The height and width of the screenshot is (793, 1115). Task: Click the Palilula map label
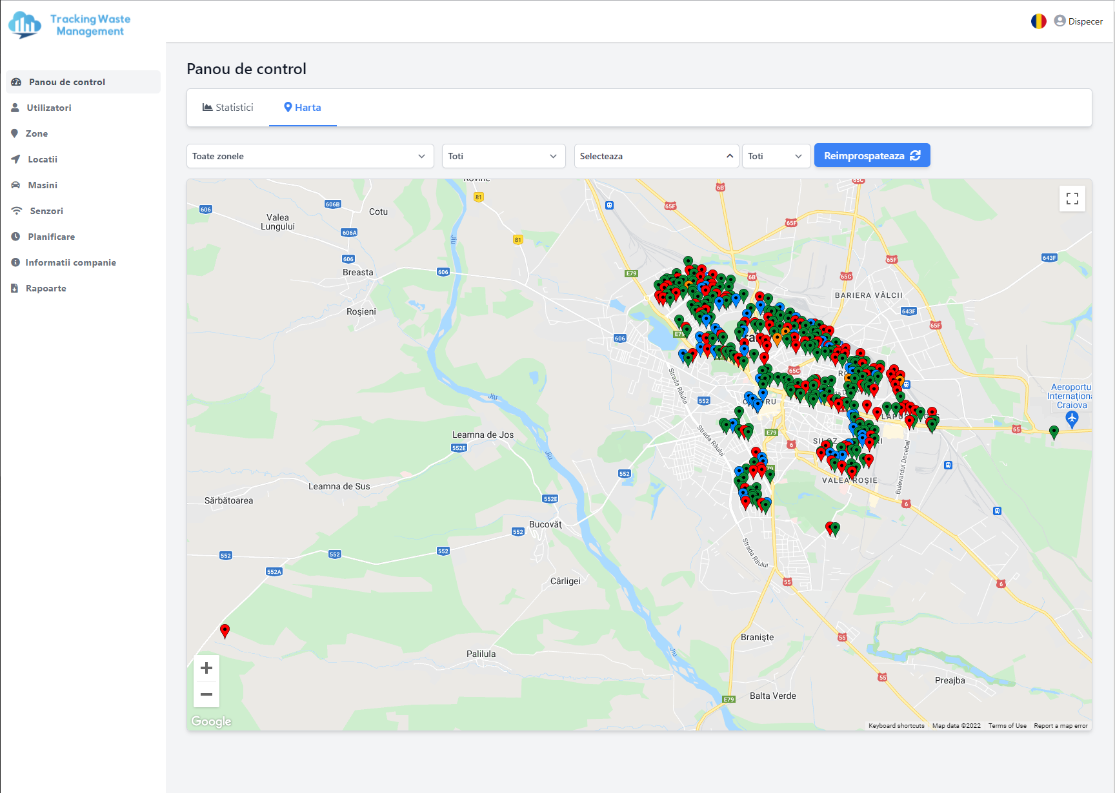tap(481, 654)
